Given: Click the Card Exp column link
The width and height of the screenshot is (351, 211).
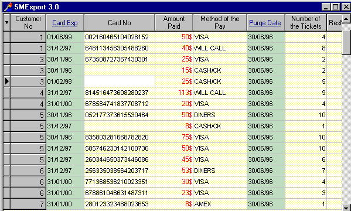Looking at the screenshot, I should click(x=65, y=23).
